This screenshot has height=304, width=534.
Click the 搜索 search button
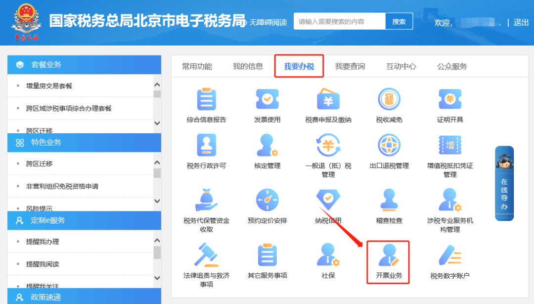(x=399, y=21)
